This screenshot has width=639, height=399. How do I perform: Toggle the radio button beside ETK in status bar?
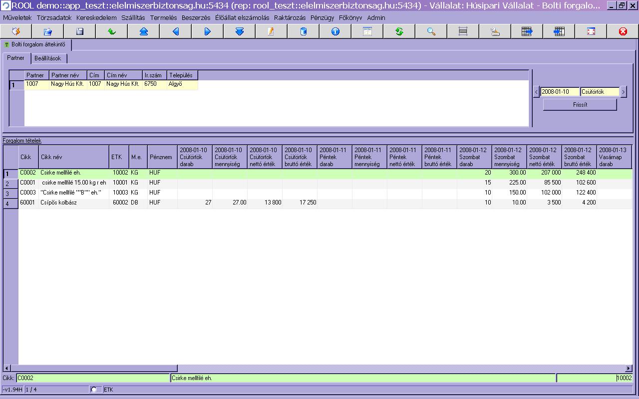click(94, 390)
